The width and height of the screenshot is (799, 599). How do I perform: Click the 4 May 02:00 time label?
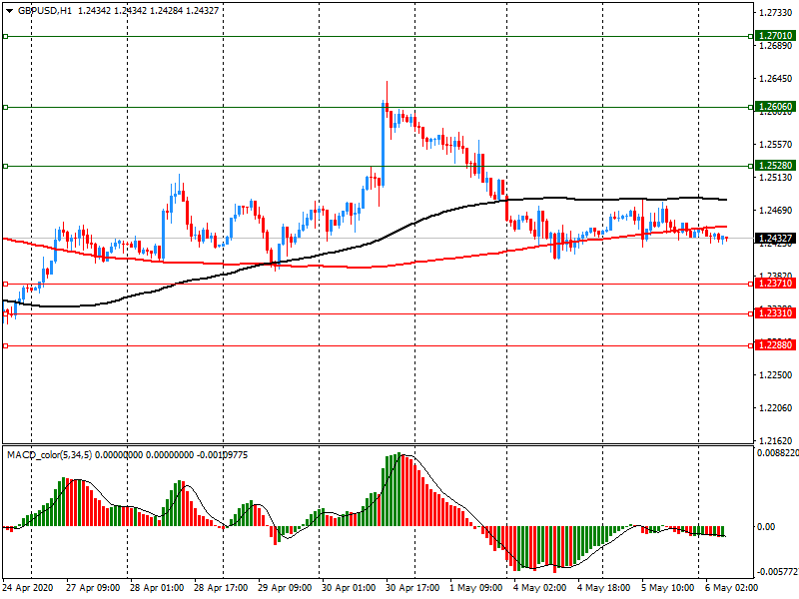tap(540, 588)
